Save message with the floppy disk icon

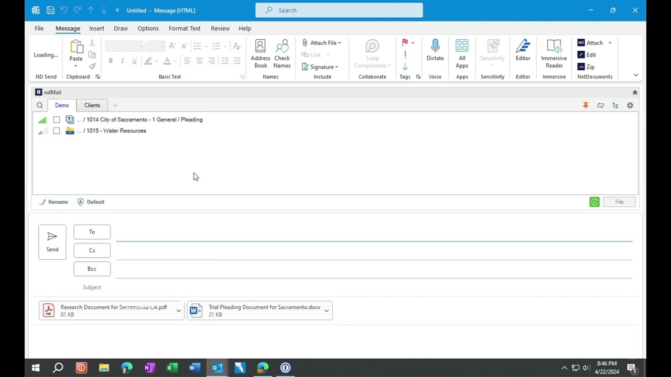(50, 10)
